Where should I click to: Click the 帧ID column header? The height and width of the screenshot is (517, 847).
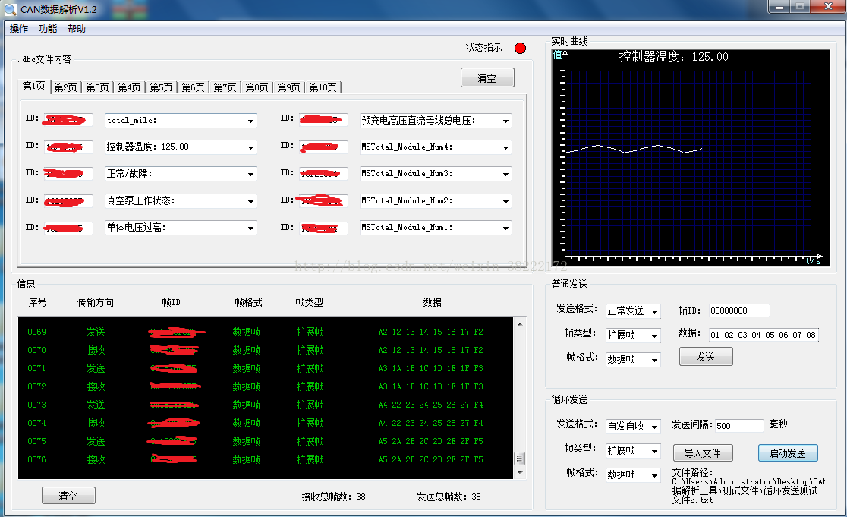tap(172, 302)
